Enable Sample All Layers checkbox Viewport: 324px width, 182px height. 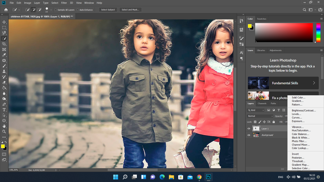coord(56,10)
